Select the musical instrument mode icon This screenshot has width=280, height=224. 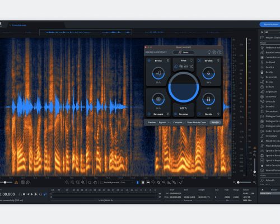tap(181, 67)
